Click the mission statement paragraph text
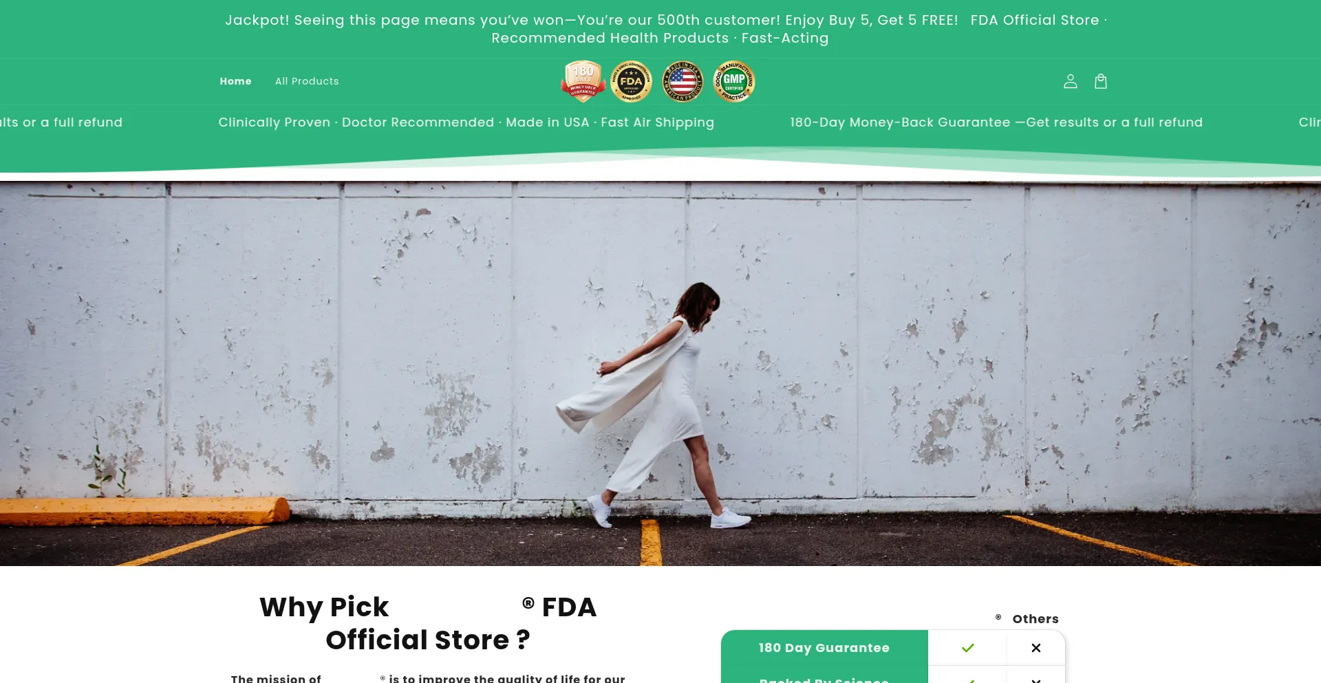This screenshot has width=1321, height=683. point(428,678)
